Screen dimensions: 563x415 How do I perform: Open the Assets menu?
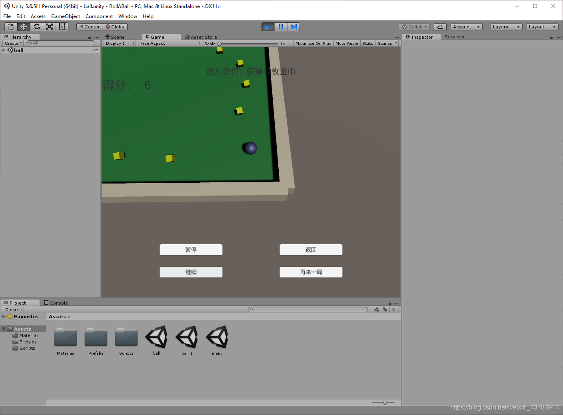pyautogui.click(x=38, y=16)
